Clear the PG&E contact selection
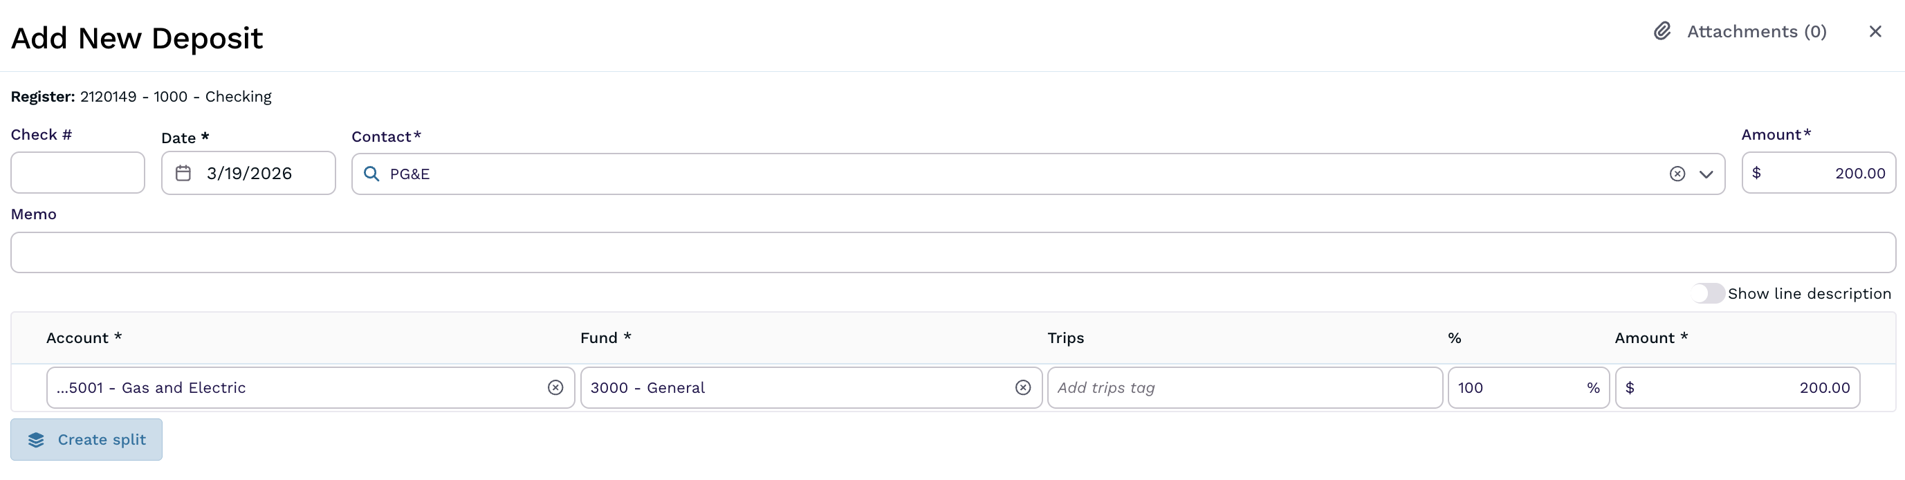 coord(1677,174)
